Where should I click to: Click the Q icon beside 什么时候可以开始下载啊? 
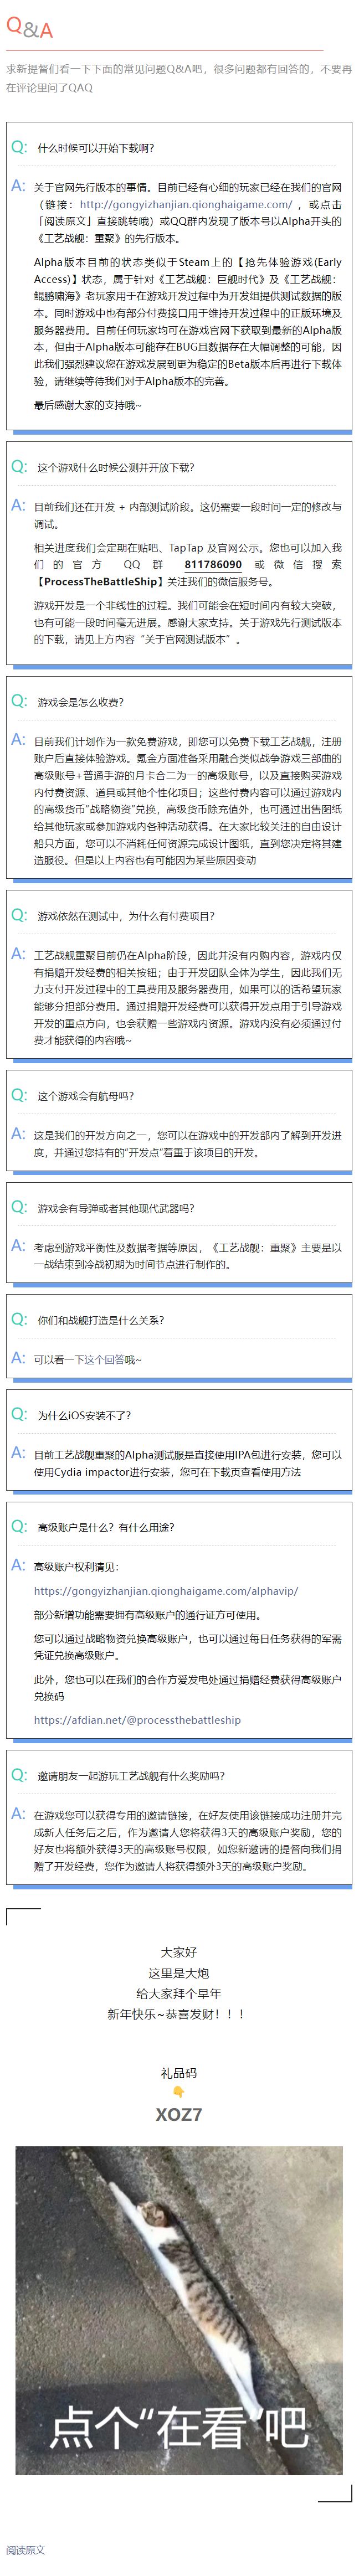coord(19,146)
